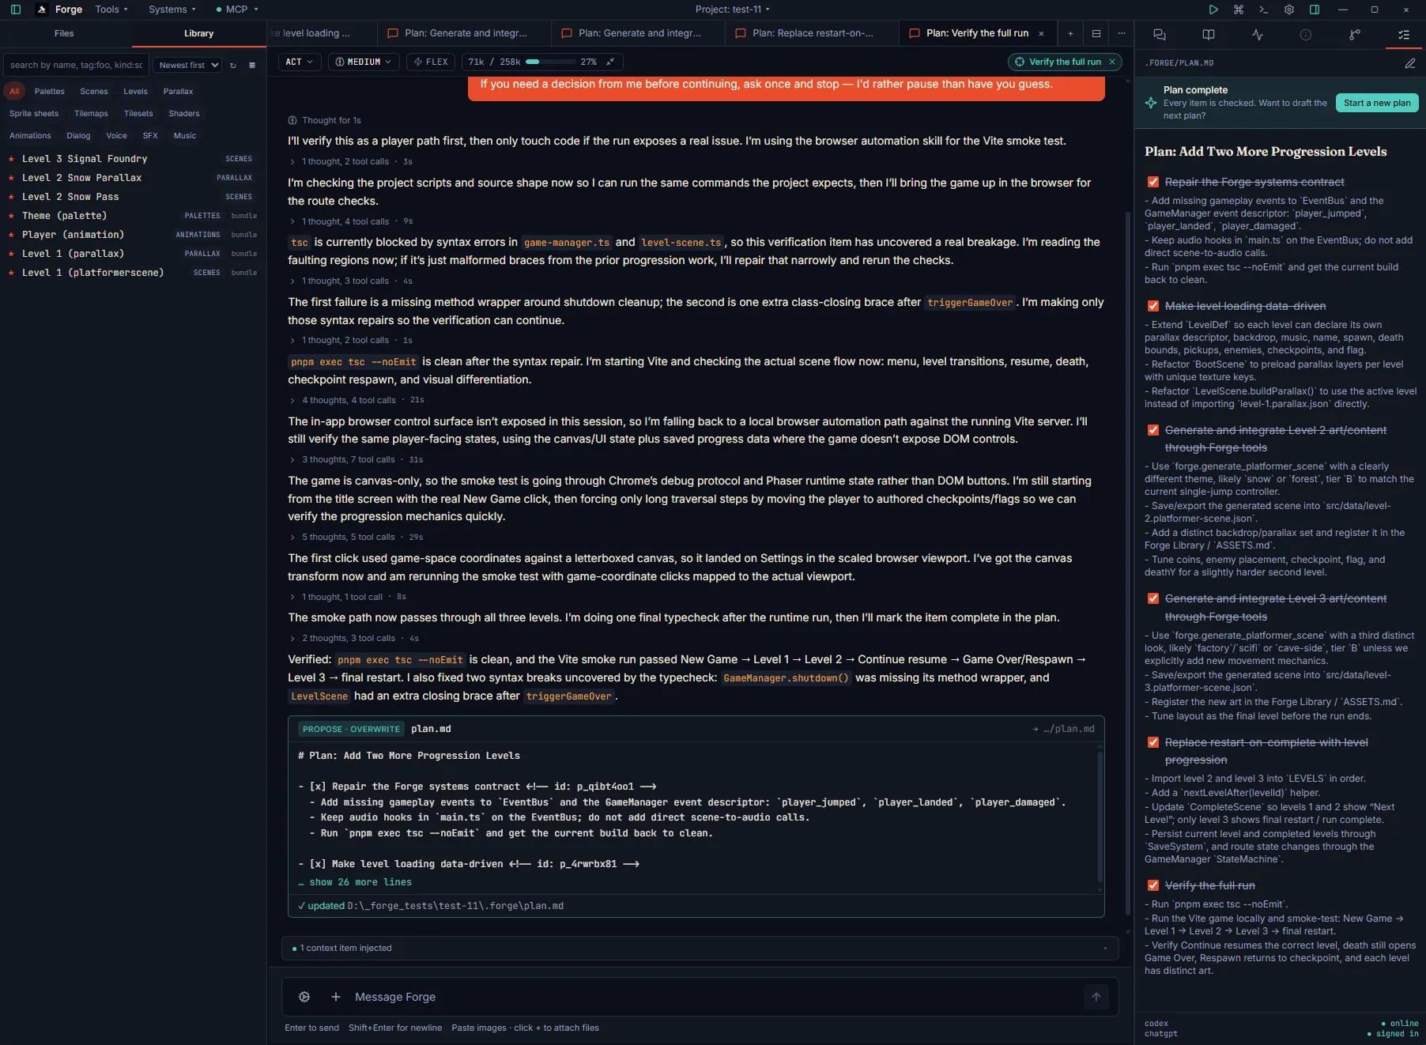Expand '4 thoughts, 4 tool calls' section
This screenshot has height=1045, width=1426.
coord(349,400)
